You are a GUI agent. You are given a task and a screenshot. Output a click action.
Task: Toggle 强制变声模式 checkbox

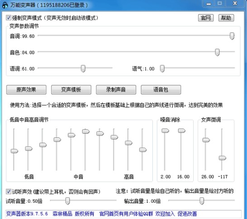[8, 18]
